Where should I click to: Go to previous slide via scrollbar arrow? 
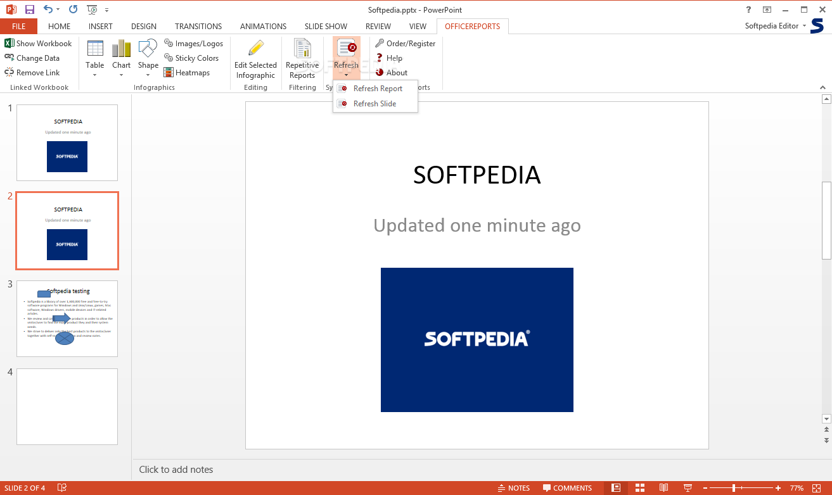click(x=826, y=429)
